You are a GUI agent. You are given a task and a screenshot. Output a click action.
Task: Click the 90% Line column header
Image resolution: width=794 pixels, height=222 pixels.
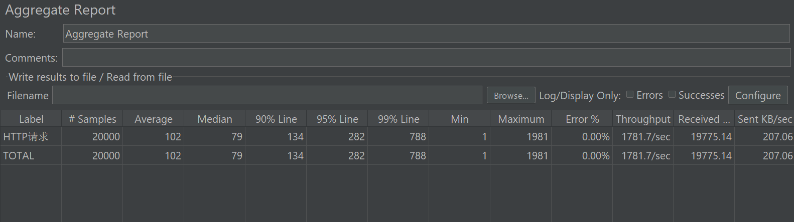pyautogui.click(x=276, y=119)
